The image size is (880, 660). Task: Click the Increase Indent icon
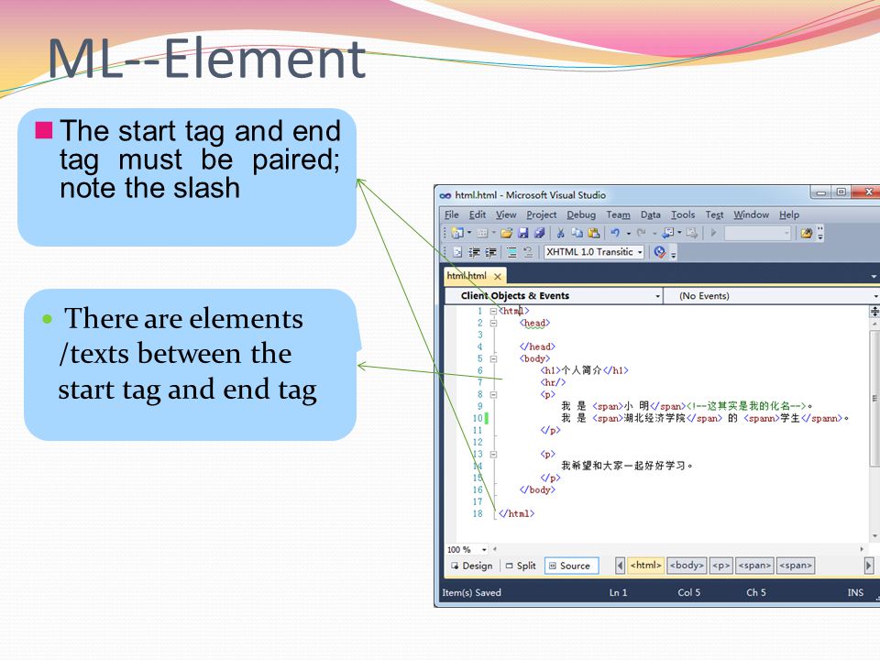click(x=490, y=252)
